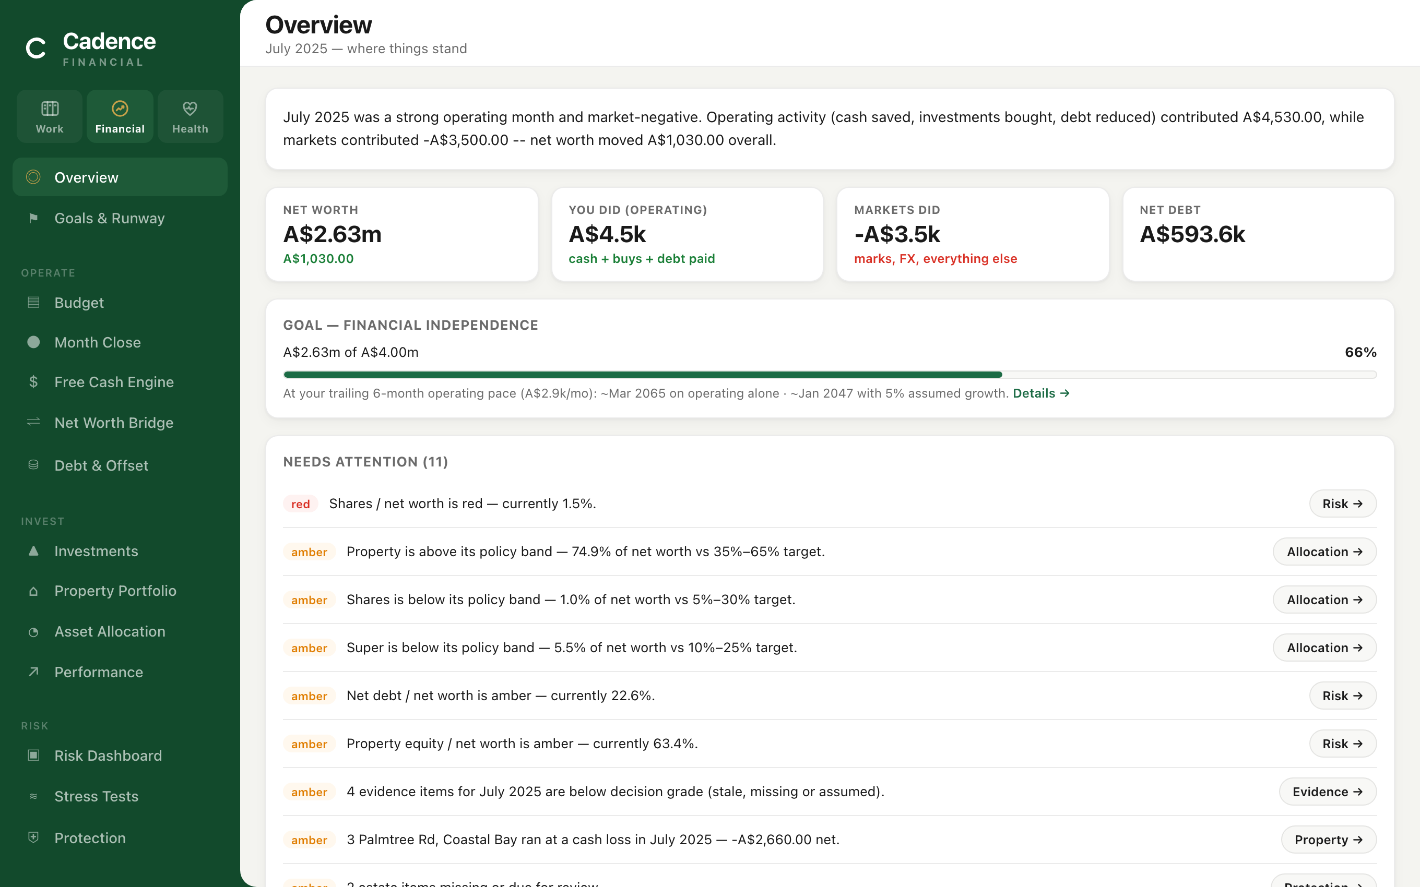Open Debt & Offset page
Image resolution: width=1420 pixels, height=887 pixels.
[120, 465]
